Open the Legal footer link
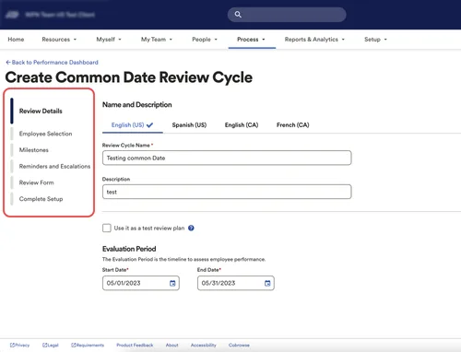Viewport: 461px width, 352px height. pyautogui.click(x=51, y=345)
